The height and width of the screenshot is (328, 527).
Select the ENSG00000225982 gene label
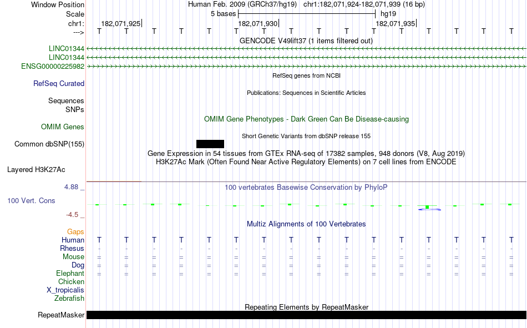point(53,66)
